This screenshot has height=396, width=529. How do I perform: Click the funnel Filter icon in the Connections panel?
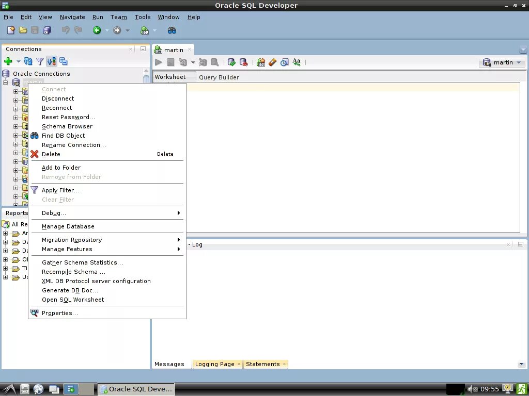tap(40, 61)
